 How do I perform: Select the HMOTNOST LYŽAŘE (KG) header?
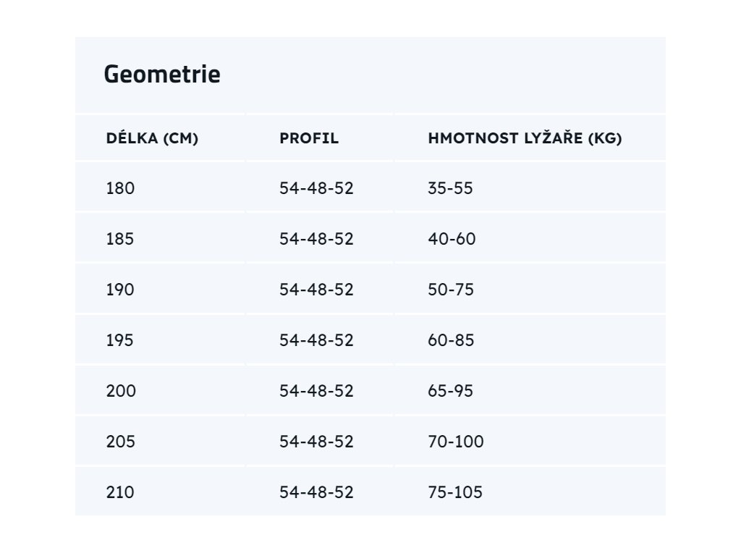[x=525, y=138]
